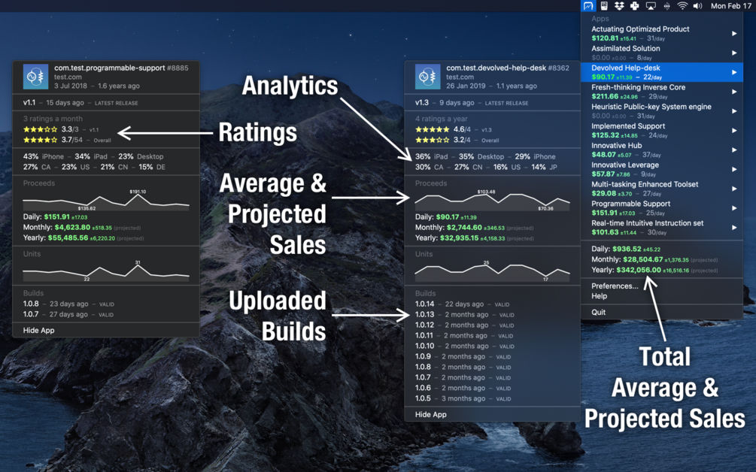
Task: Click the devolved-help-desk app icon
Action: [x=428, y=77]
